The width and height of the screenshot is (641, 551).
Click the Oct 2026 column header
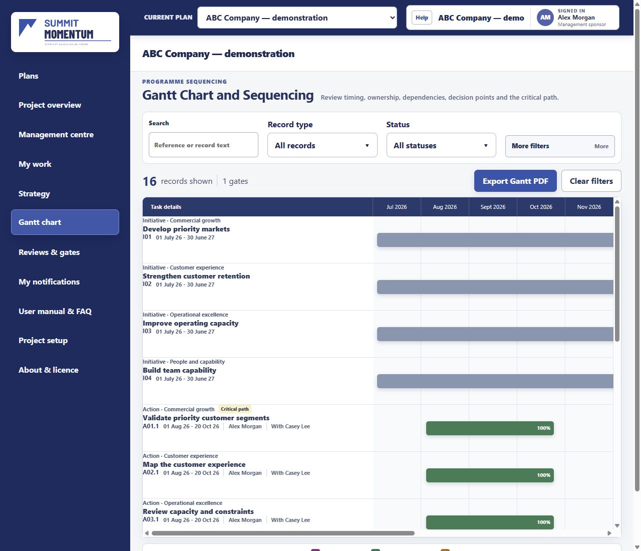pos(541,207)
